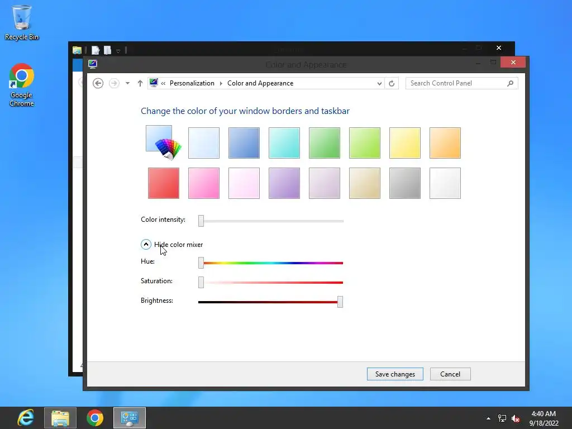The height and width of the screenshot is (429, 572).
Task: Close the Color and Appearance window
Action: [x=513, y=63]
